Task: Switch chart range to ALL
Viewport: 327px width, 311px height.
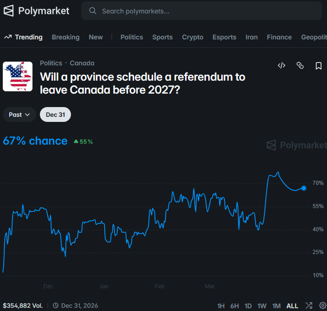Action: (292, 306)
